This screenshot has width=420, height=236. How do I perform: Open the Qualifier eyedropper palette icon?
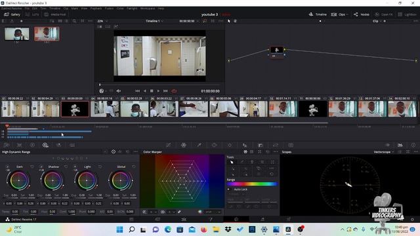(199, 145)
